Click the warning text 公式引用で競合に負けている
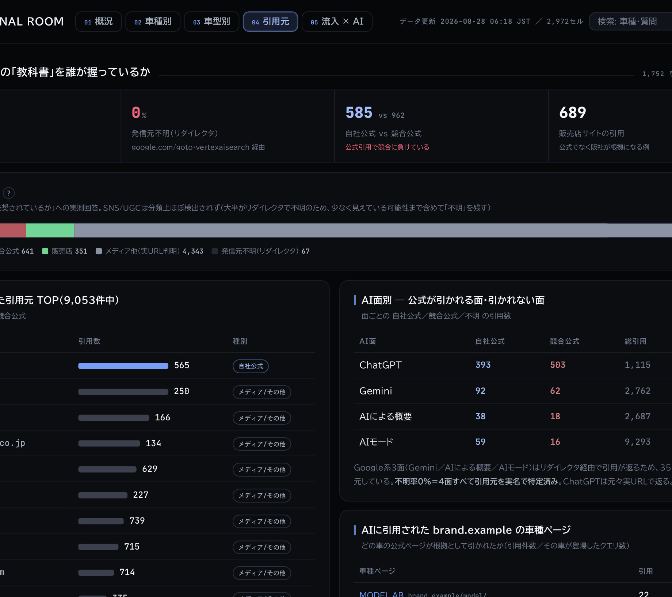This screenshot has height=597, width=672. click(387, 147)
